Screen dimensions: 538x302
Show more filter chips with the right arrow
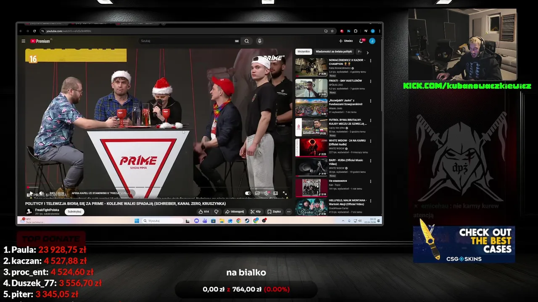tap(367, 52)
